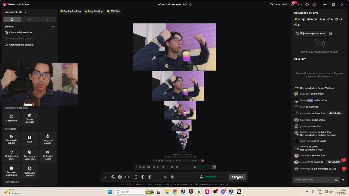Open the media and music icon in toolbar
This screenshot has height=196, width=349.
coord(113,177)
